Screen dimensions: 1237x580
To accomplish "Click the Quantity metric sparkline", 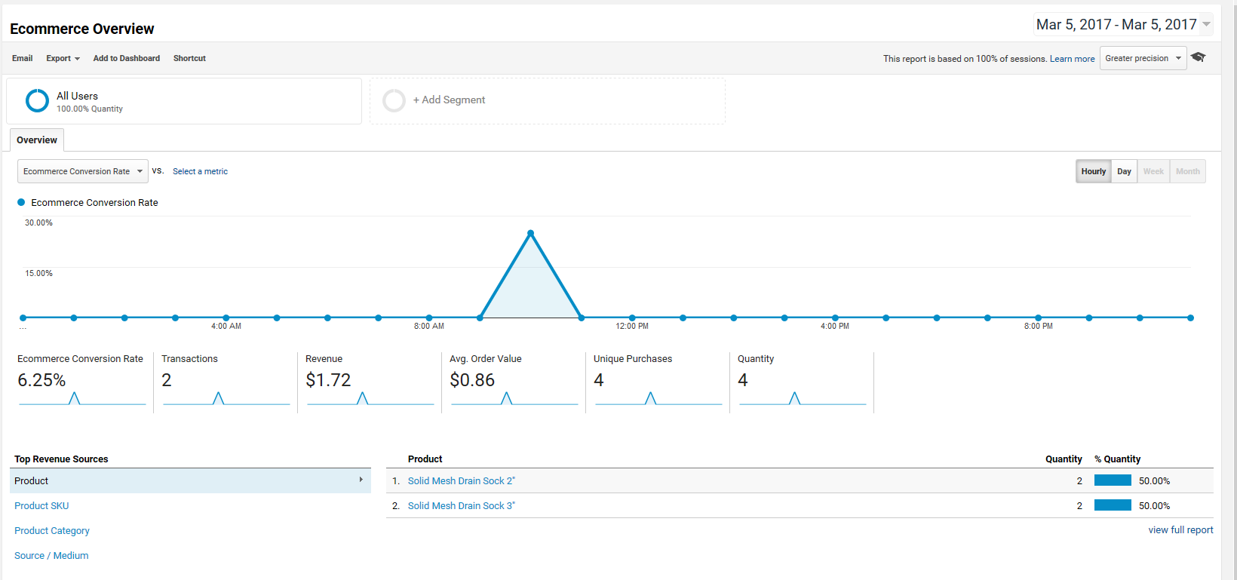I will pos(802,398).
